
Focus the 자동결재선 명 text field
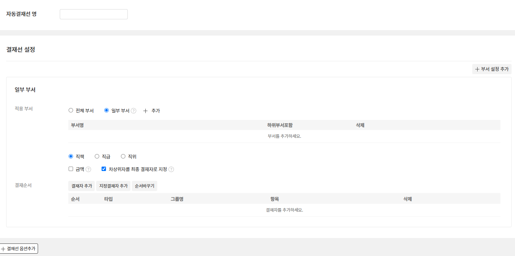(x=94, y=14)
